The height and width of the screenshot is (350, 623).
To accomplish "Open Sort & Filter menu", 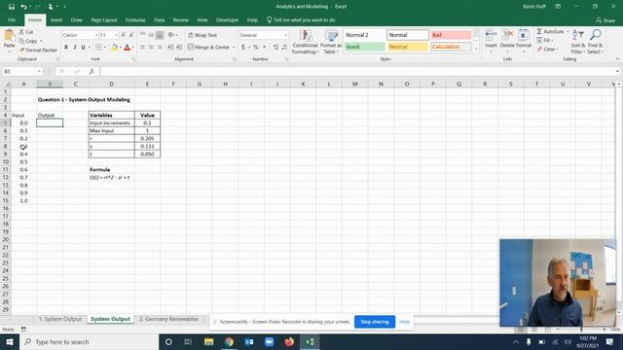I will tap(577, 42).
